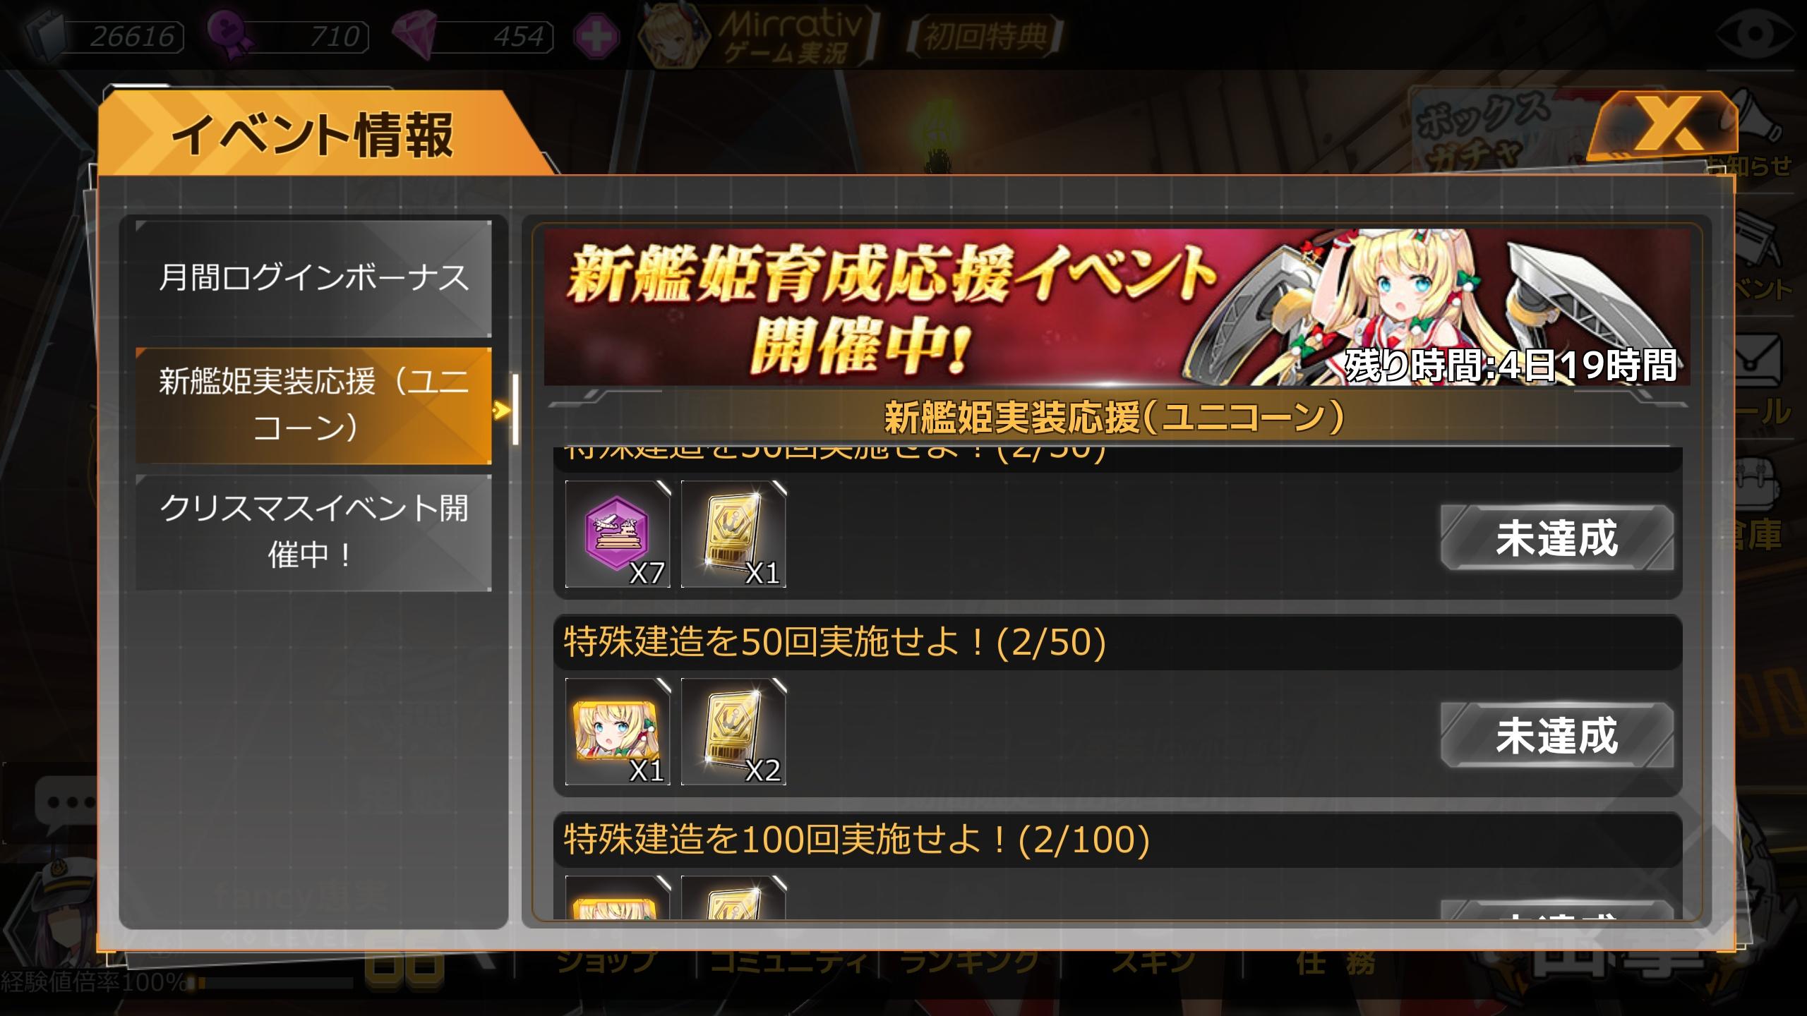
Task: Tap the pink plus icon to add gems
Action: [596, 37]
